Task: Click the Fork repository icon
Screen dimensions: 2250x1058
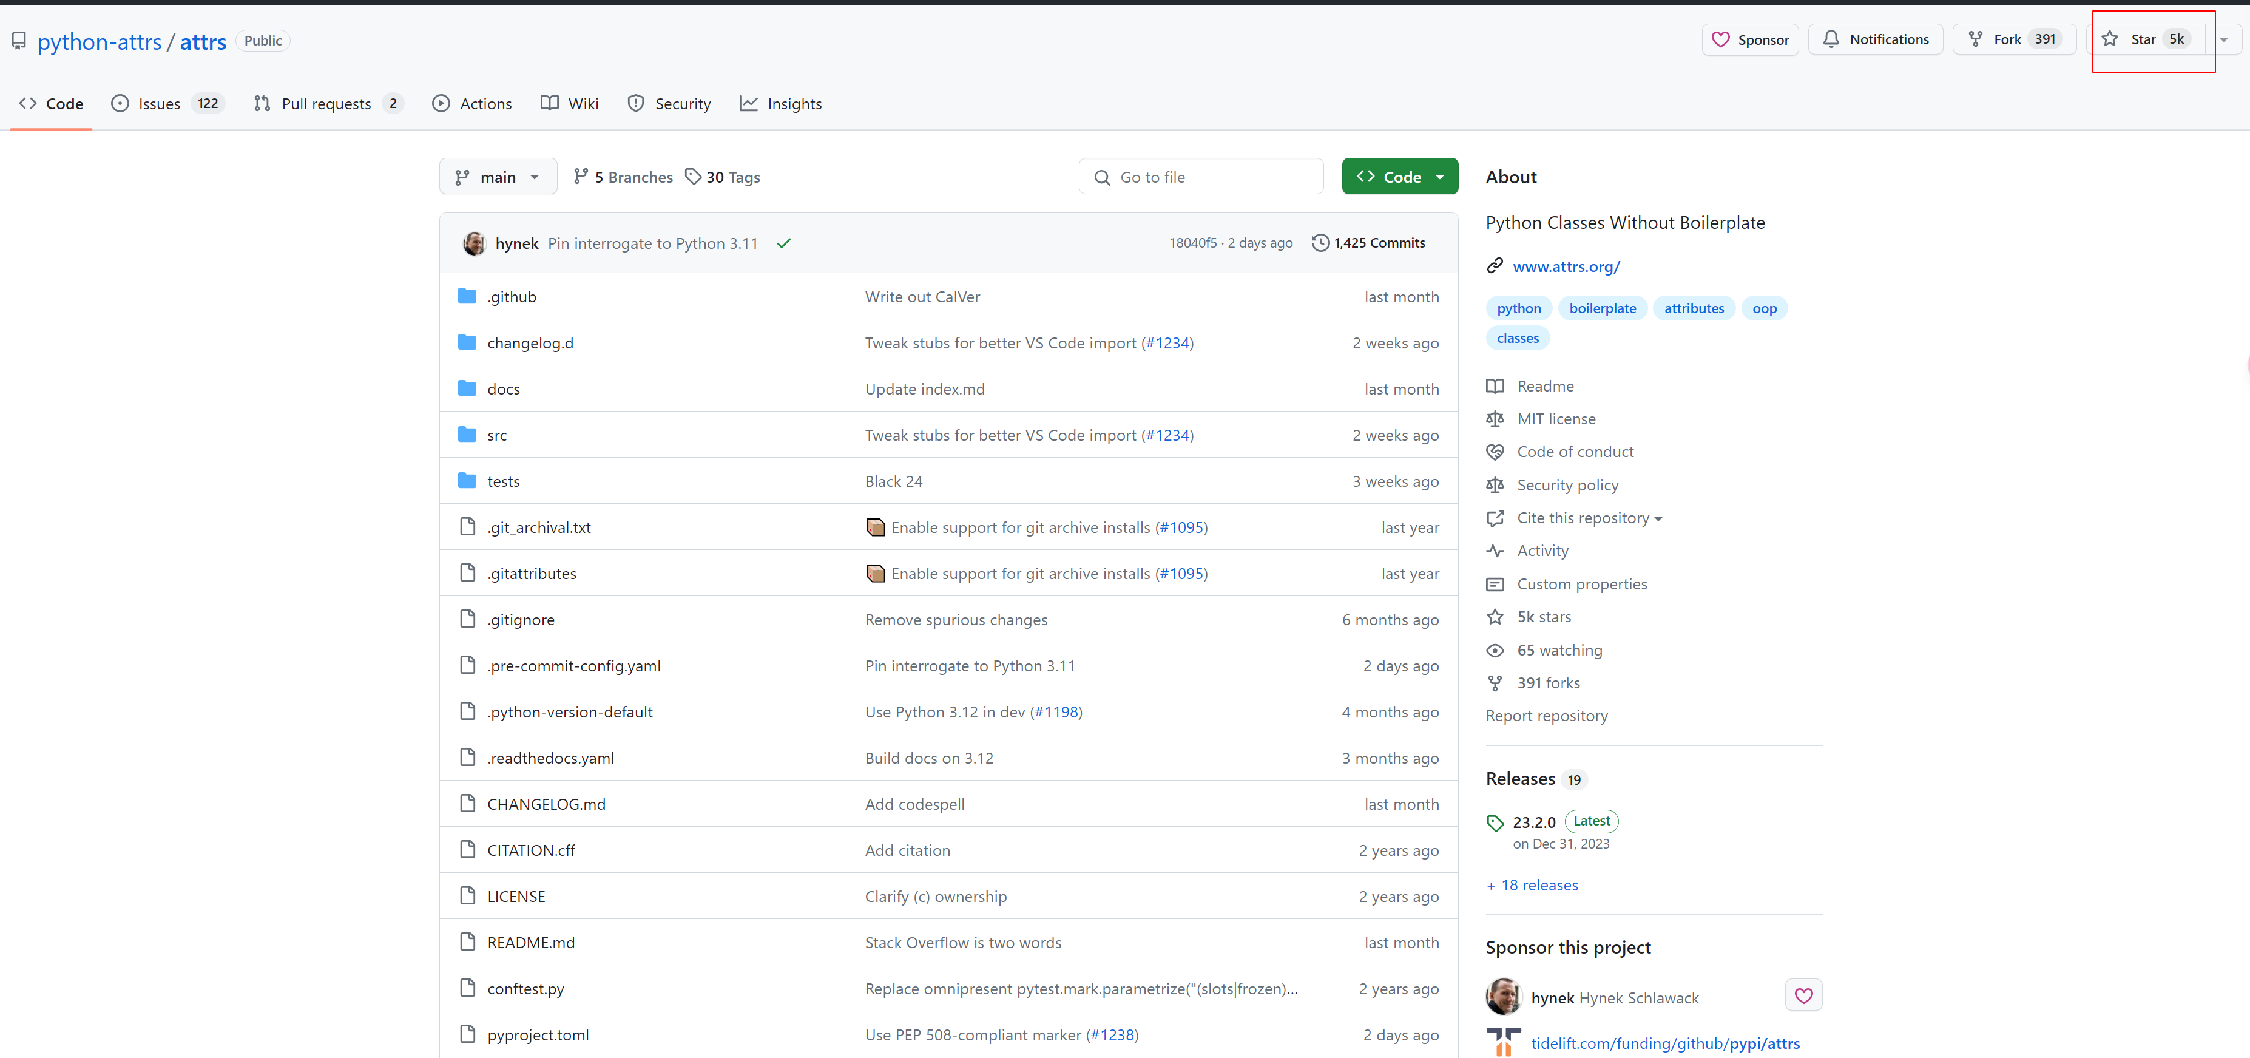Action: coord(1976,39)
